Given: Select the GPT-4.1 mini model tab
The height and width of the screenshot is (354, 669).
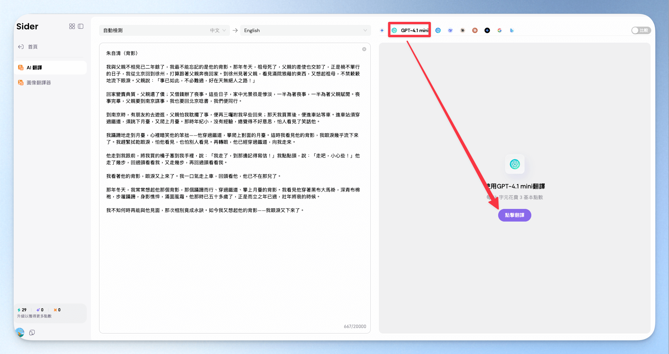Looking at the screenshot, I should click(410, 30).
